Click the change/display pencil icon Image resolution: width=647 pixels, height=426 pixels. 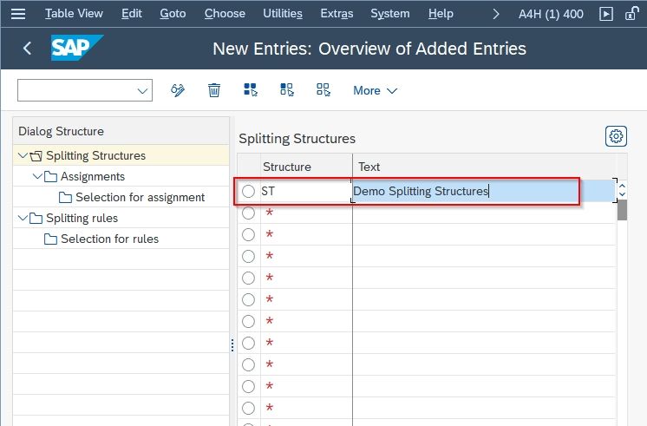(x=178, y=90)
